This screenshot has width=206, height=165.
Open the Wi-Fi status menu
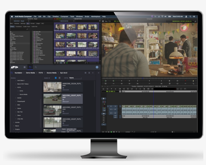pos(162,16)
